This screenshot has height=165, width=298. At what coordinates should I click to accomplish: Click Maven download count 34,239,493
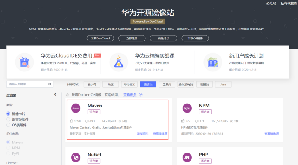pyautogui.click(x=109, y=121)
